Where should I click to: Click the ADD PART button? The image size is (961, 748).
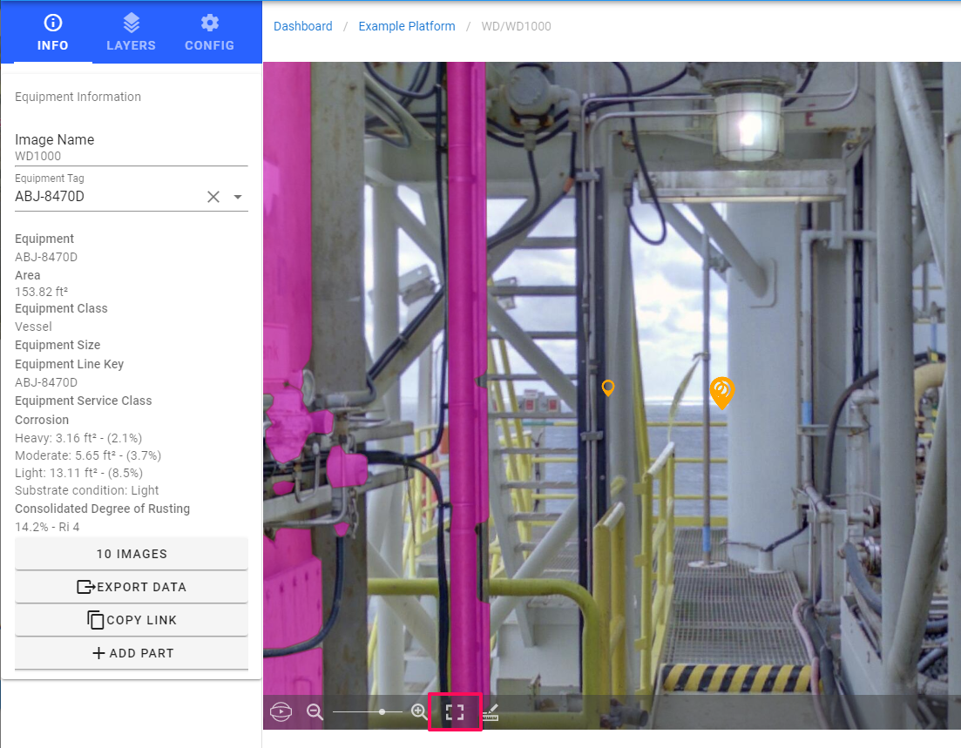(x=132, y=653)
